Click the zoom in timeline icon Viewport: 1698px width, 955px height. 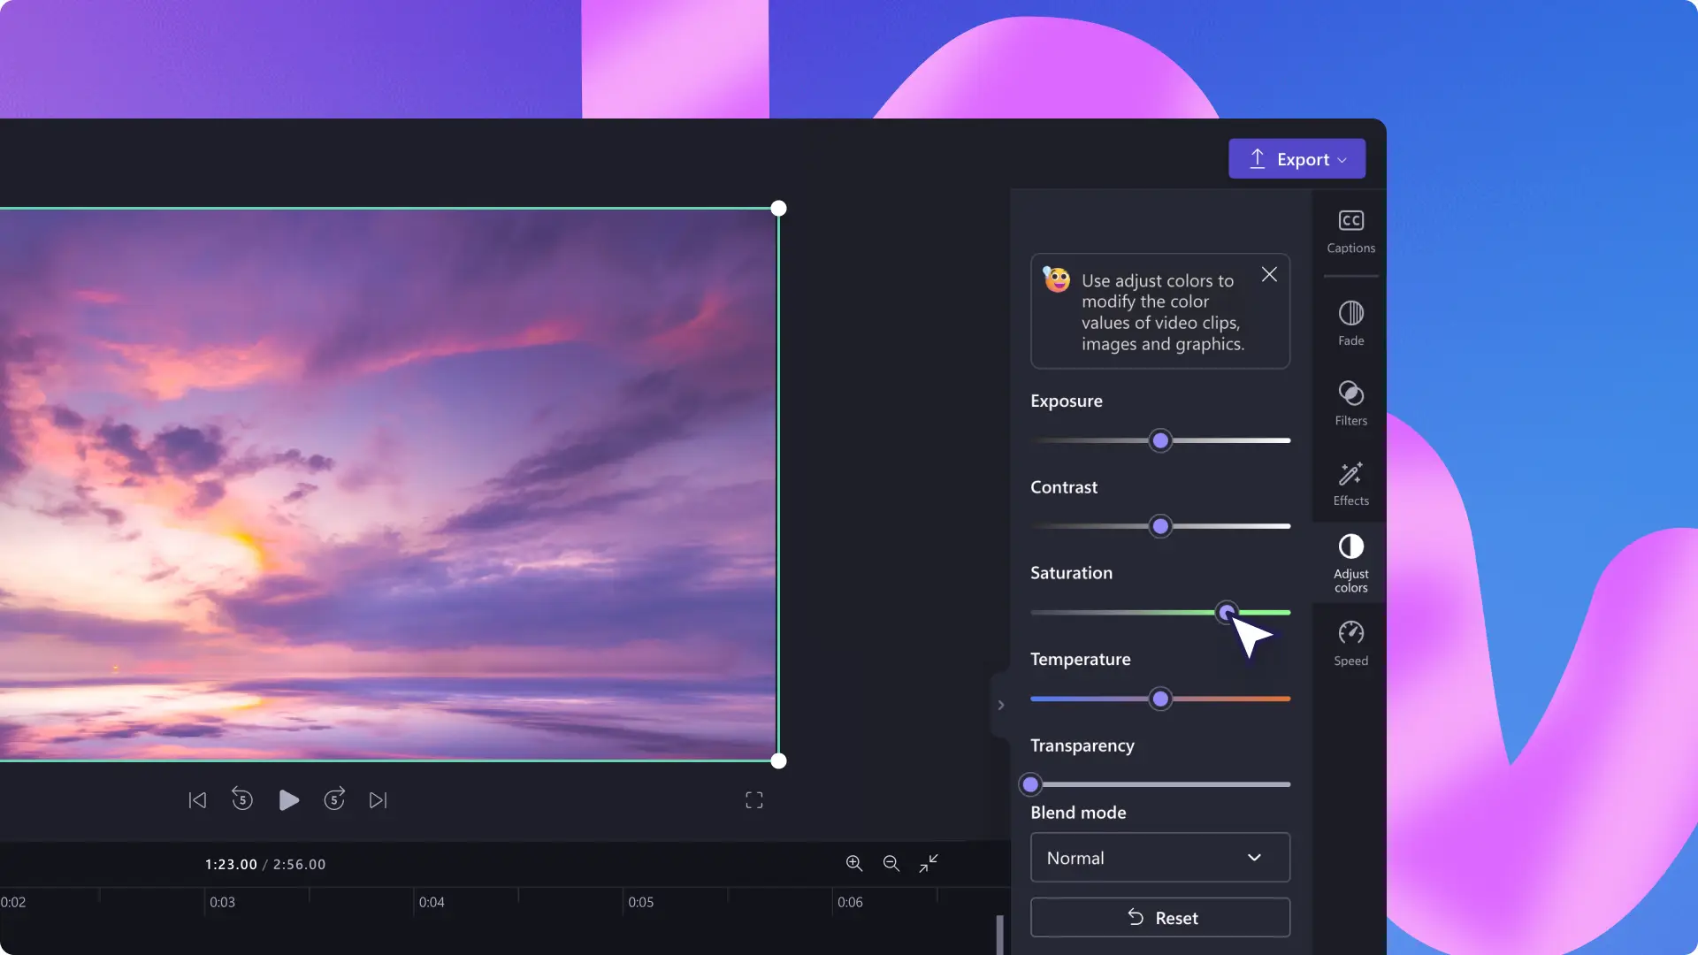[x=853, y=864]
